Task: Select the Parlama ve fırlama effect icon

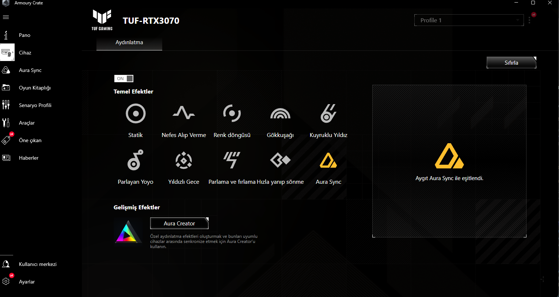Action: pyautogui.click(x=232, y=160)
